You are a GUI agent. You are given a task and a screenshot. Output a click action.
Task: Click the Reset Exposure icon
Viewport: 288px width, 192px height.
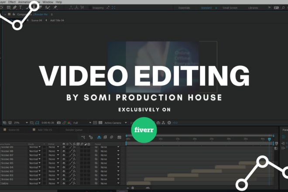point(169,123)
